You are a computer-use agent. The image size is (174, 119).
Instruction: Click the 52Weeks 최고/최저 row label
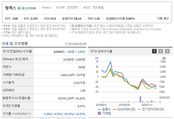coord(15,59)
